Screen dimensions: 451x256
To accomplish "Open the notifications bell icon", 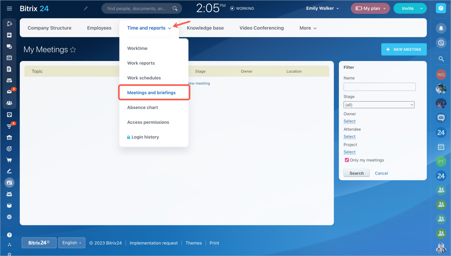I will pyautogui.click(x=441, y=28).
